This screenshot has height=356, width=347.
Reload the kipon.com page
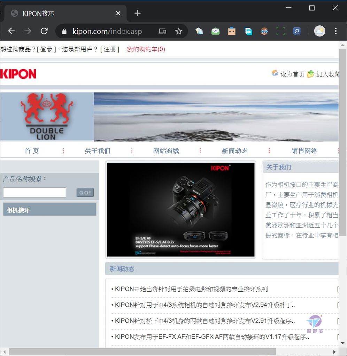[x=44, y=31]
